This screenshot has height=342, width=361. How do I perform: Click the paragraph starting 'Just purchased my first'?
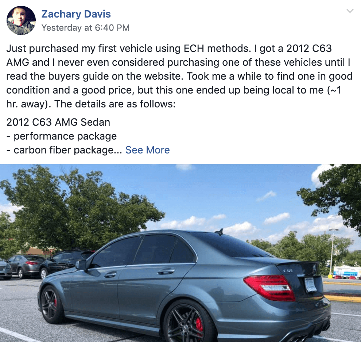click(x=179, y=76)
